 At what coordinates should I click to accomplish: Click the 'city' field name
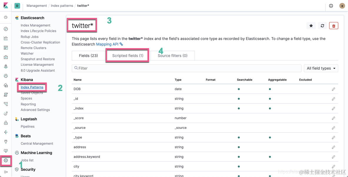pos(76,166)
